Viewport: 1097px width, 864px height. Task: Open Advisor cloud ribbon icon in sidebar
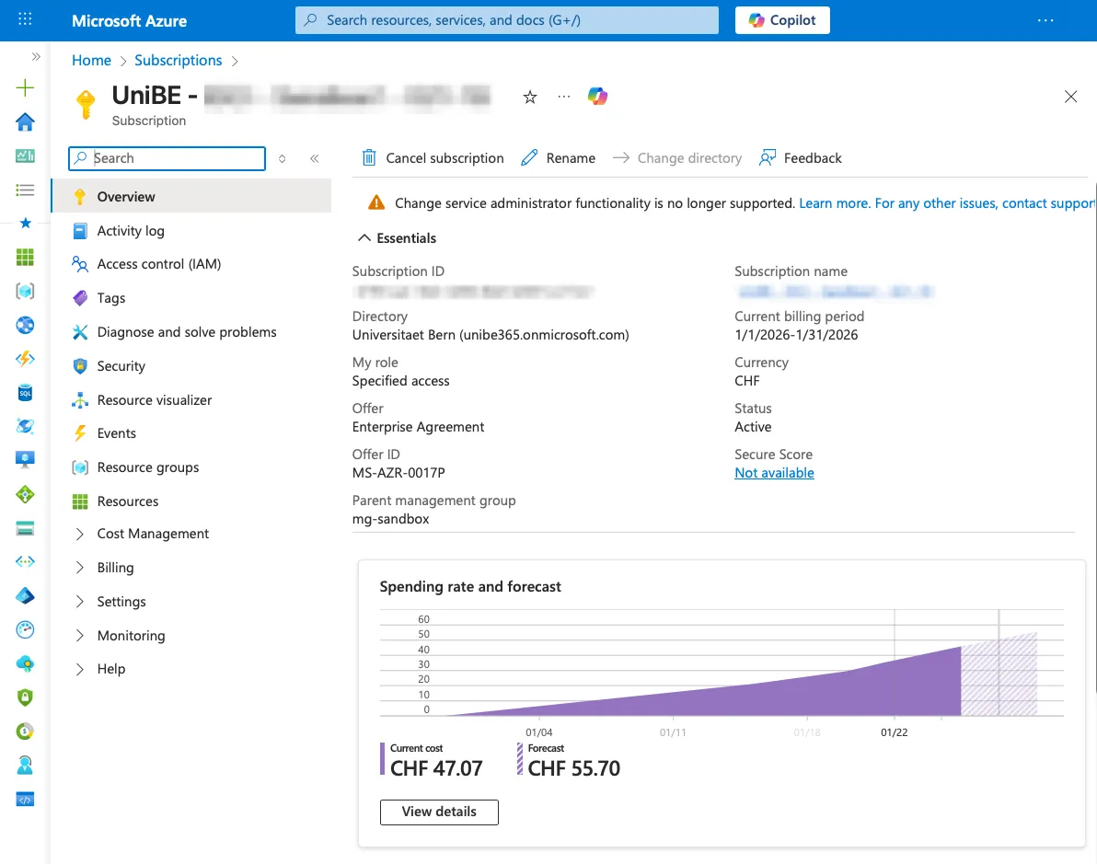(x=25, y=663)
